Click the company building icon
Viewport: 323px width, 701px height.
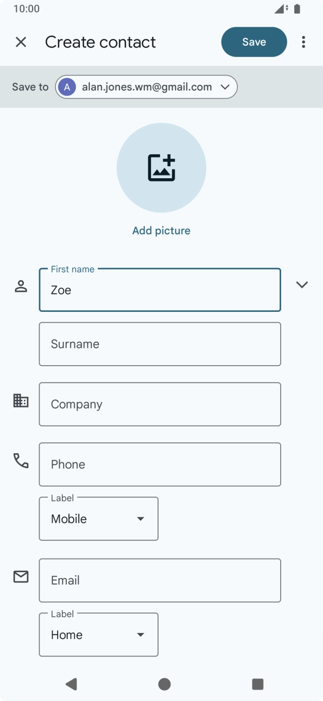tap(21, 400)
